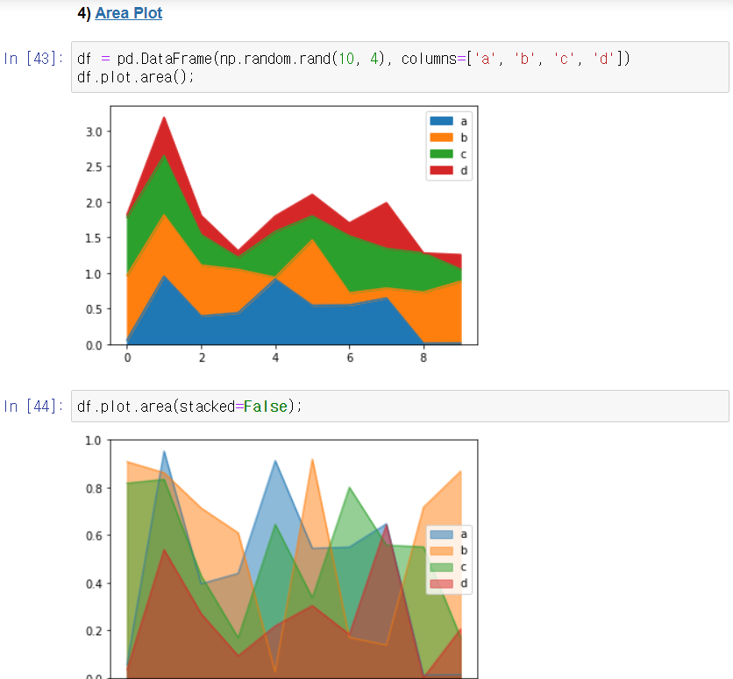Image resolution: width=733 pixels, height=679 pixels.
Task: Click the stacked area chart image
Action: [x=281, y=235]
